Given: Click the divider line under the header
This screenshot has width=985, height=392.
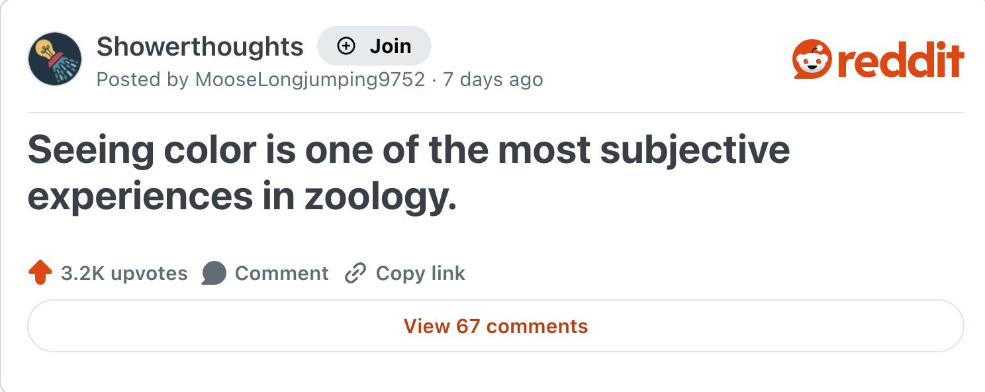Looking at the screenshot, I should [x=495, y=113].
